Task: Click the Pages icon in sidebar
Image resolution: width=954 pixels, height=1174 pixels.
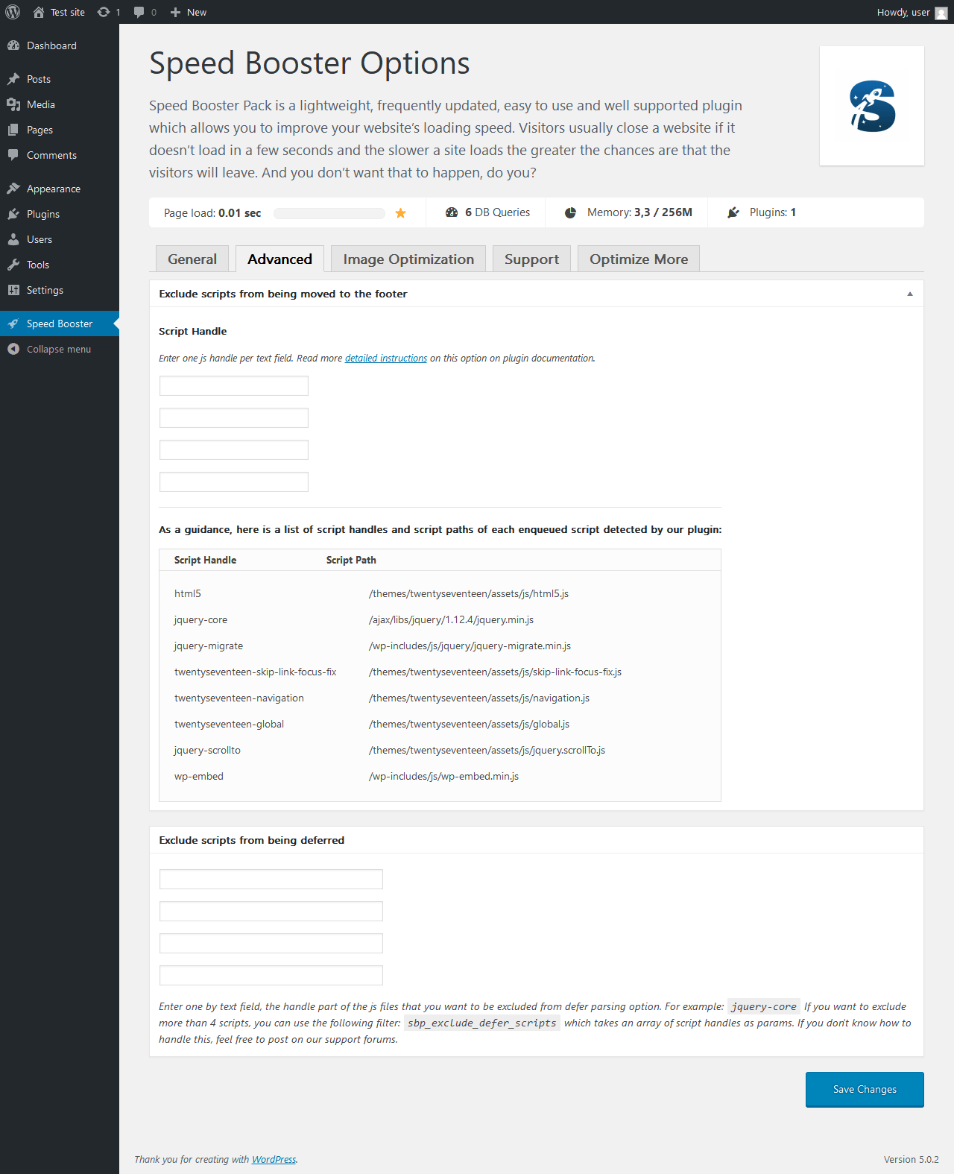Action: pyautogui.click(x=13, y=130)
